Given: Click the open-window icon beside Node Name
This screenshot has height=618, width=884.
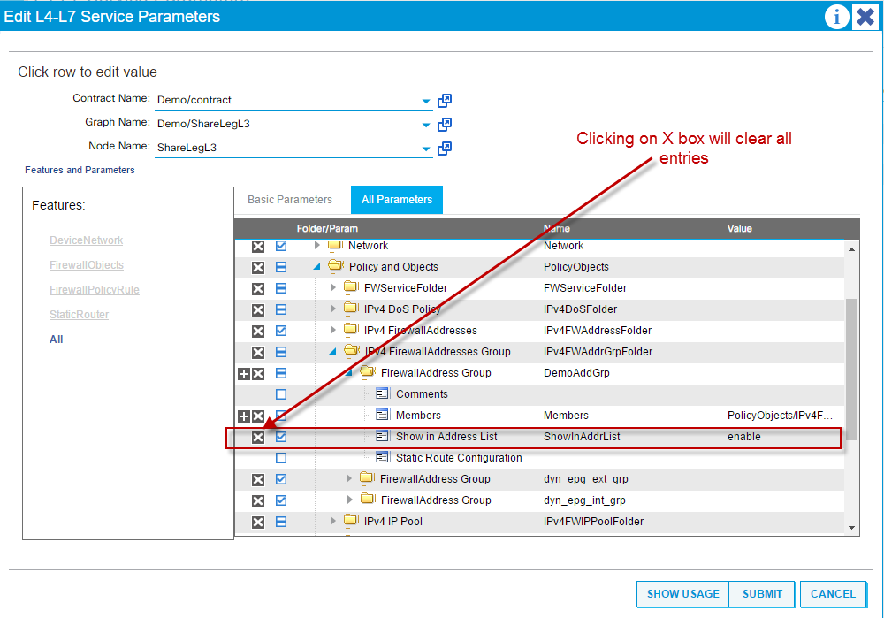Looking at the screenshot, I should [445, 148].
